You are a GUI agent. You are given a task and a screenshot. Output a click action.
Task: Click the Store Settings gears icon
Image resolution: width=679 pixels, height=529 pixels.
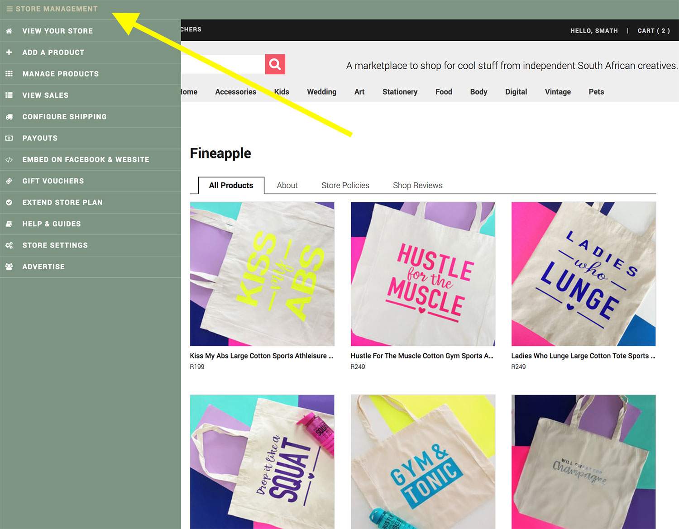click(9, 245)
